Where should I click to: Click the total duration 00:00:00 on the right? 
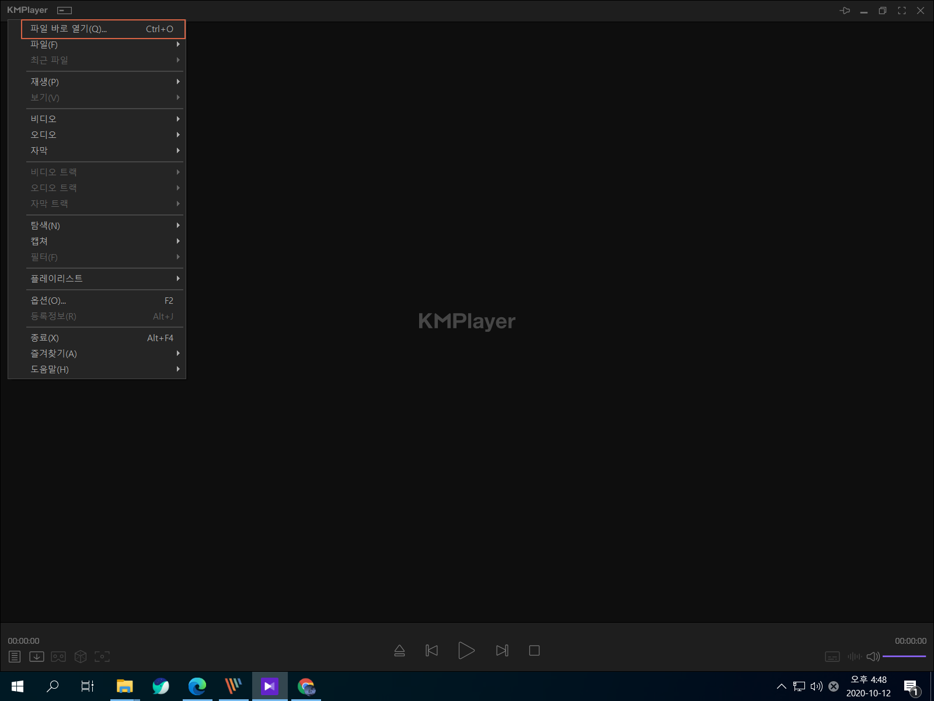[911, 641]
